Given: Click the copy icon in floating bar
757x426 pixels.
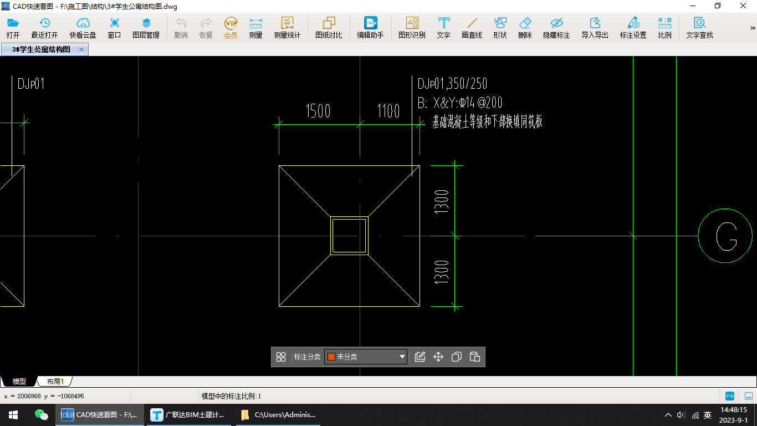Looking at the screenshot, I should [457, 357].
